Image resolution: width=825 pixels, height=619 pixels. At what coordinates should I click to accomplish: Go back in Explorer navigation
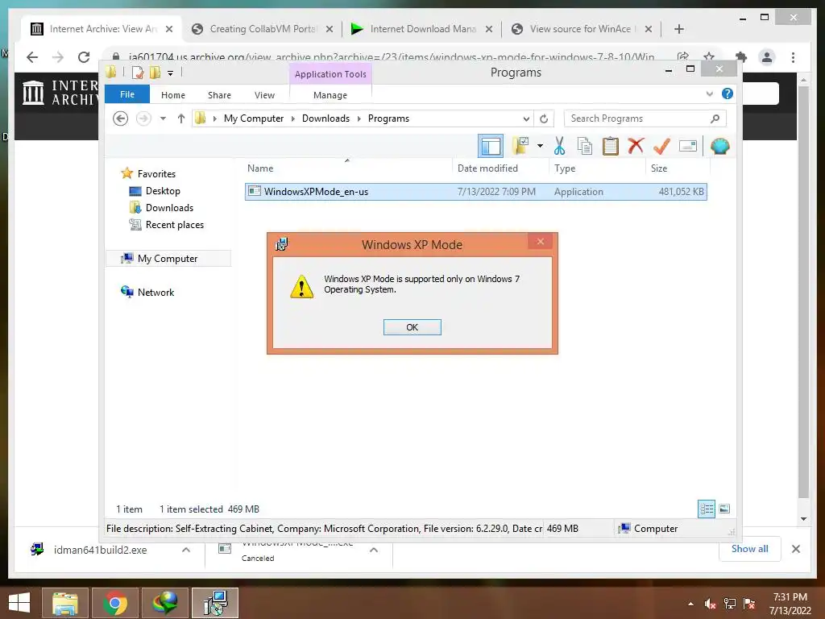121,118
